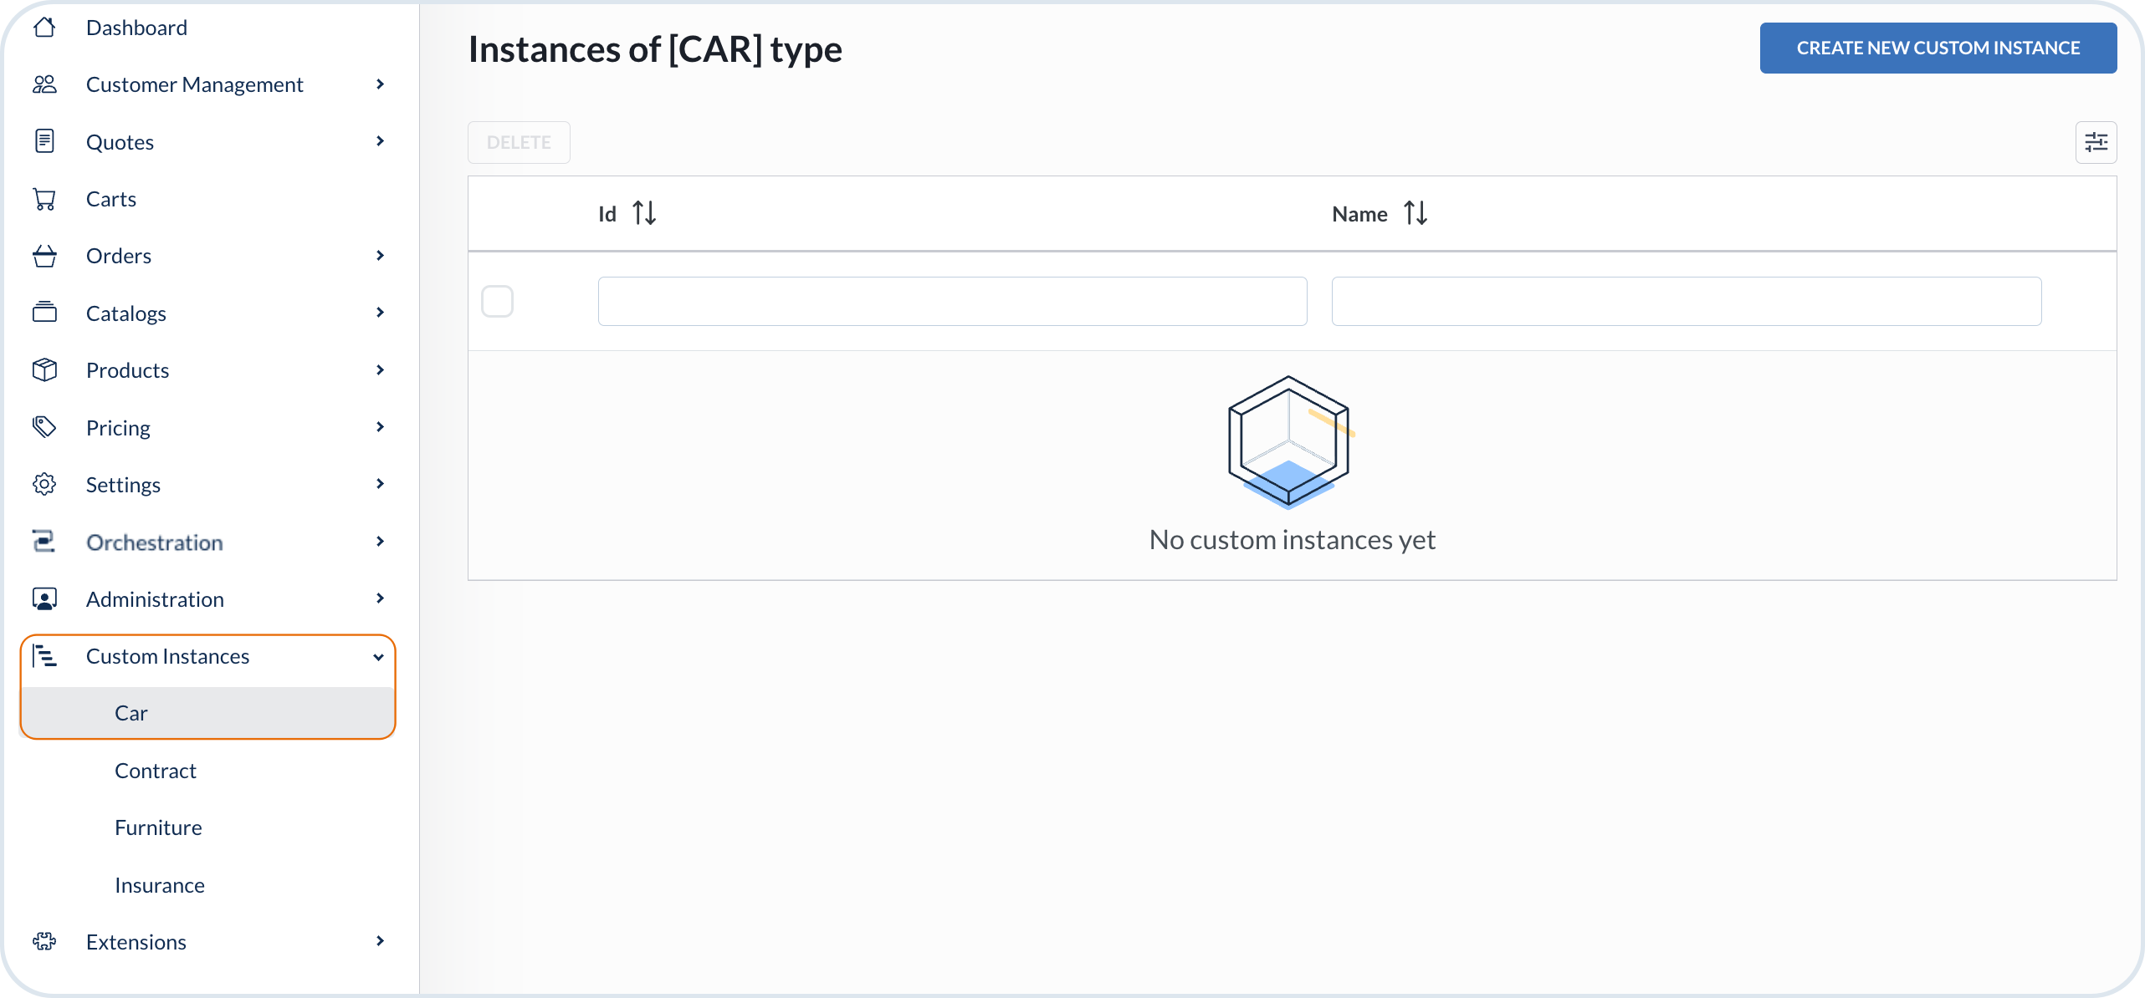Sort table by Name column arrows

pyautogui.click(x=1415, y=213)
